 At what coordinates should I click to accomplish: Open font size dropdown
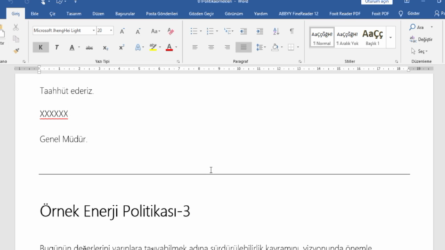[x=111, y=31]
